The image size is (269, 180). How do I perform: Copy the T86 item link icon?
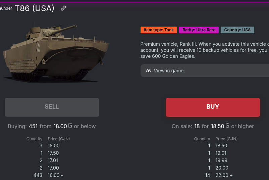tap(63, 8)
